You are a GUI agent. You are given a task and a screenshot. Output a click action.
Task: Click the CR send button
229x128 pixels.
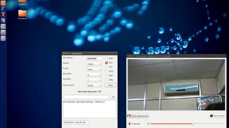tap(113, 97)
